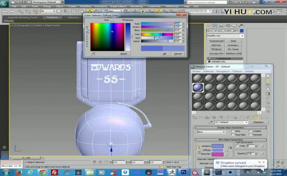This screenshot has height=176, width=287.
Task: Open FileZilla from the Windows taskbar
Action: 54,172
